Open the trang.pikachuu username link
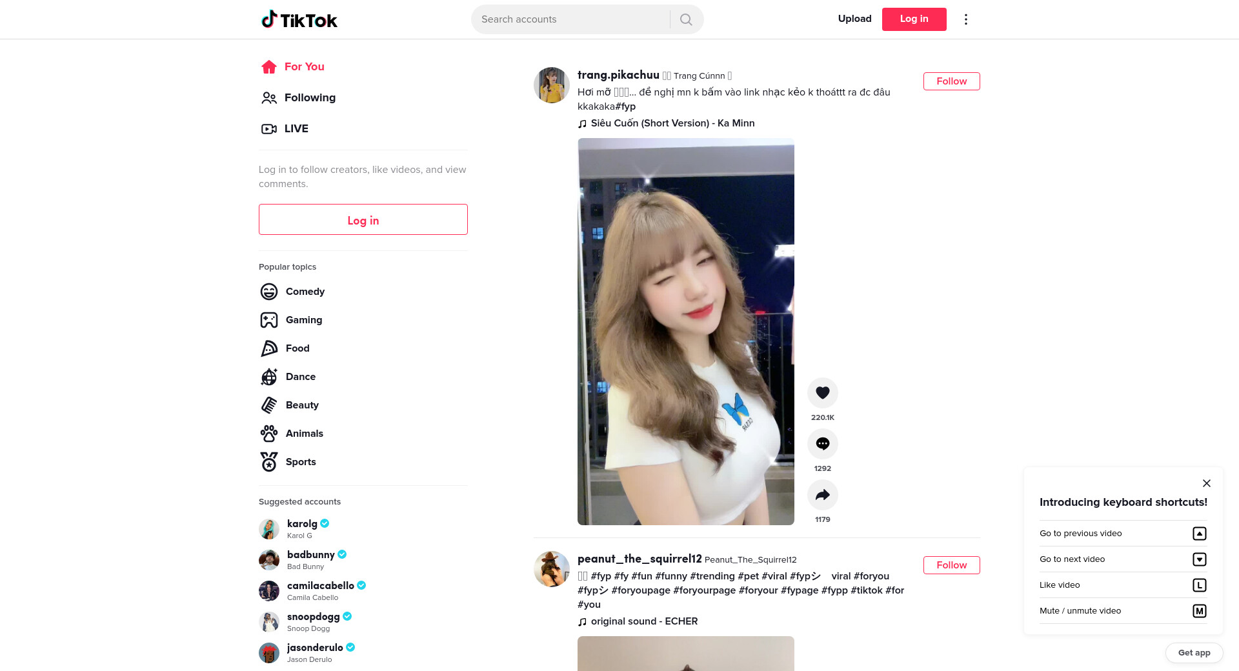The image size is (1239, 671). click(x=618, y=75)
